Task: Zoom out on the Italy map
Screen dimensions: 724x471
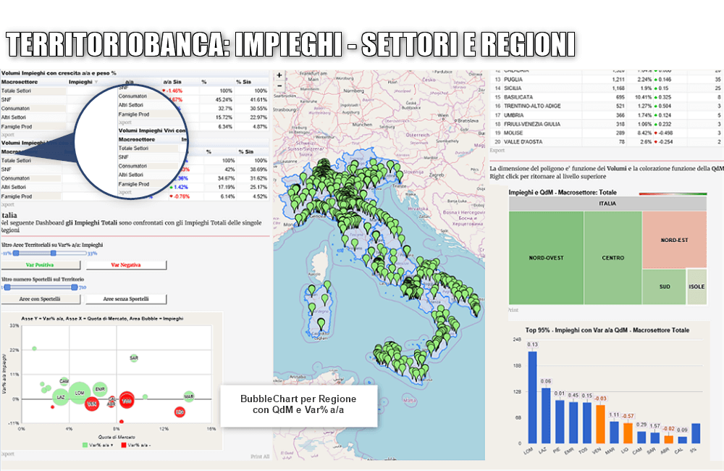Action: (x=279, y=86)
